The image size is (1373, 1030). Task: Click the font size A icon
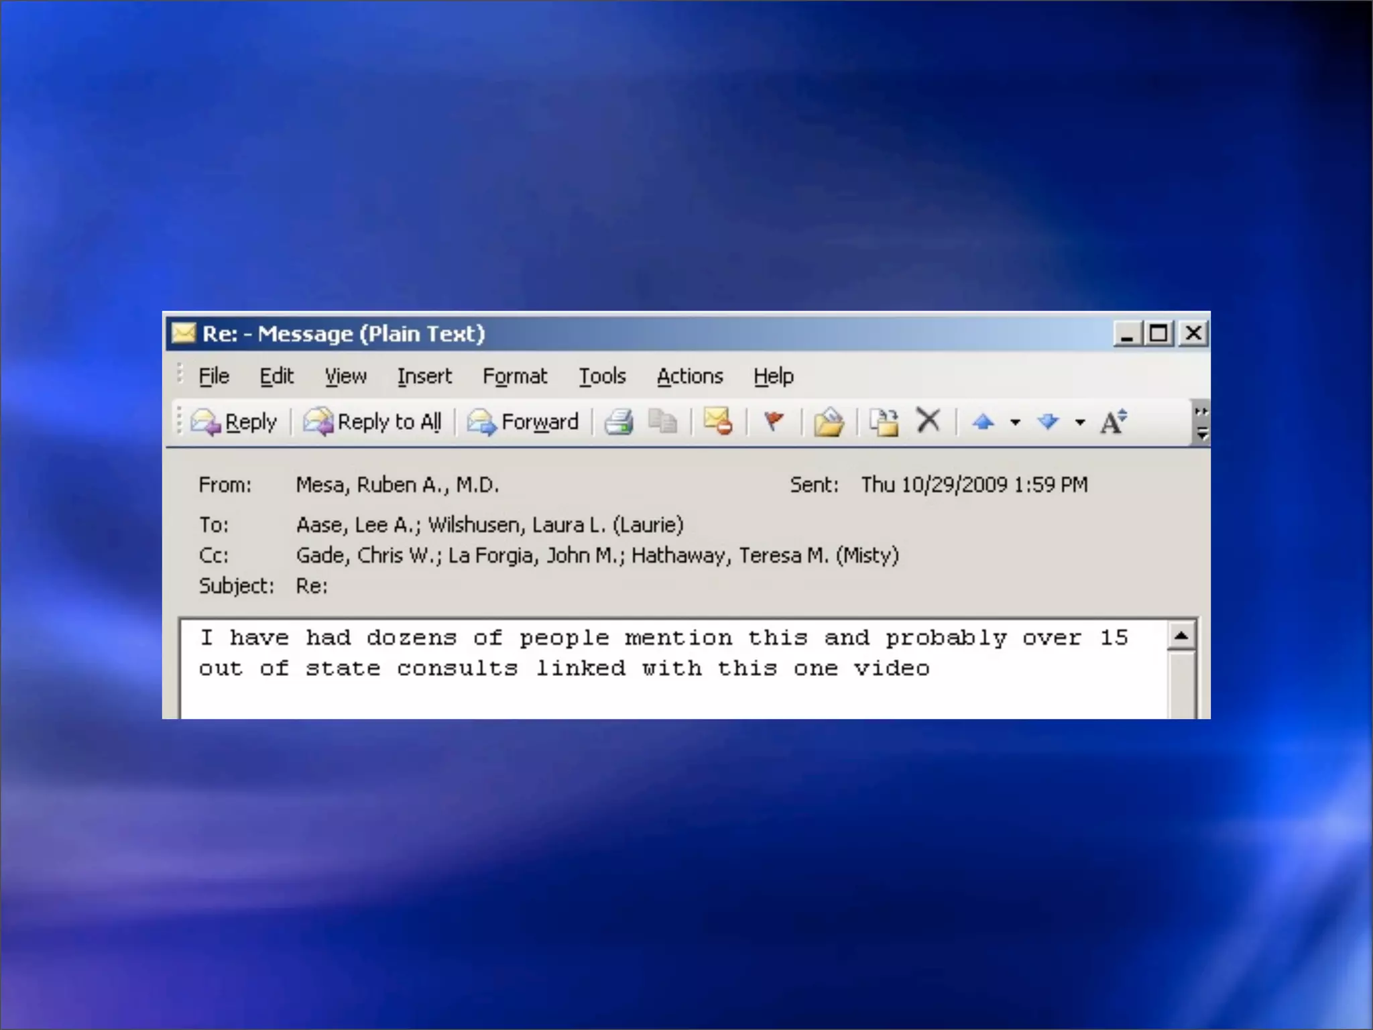click(x=1113, y=422)
